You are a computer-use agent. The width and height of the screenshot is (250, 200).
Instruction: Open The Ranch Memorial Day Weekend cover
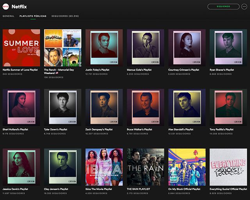(x=62, y=47)
